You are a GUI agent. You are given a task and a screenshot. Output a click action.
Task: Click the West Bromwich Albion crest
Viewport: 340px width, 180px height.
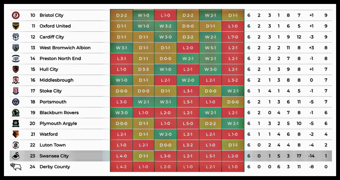click(16, 48)
